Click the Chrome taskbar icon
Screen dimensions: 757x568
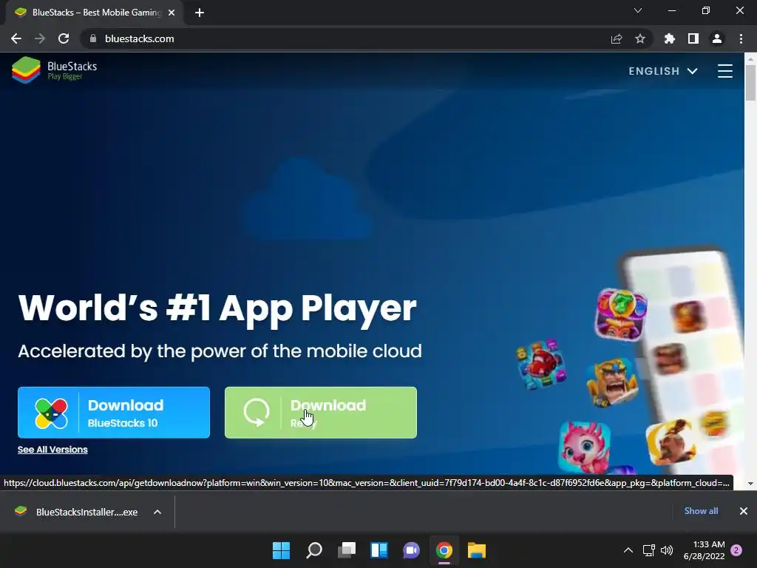coord(444,550)
